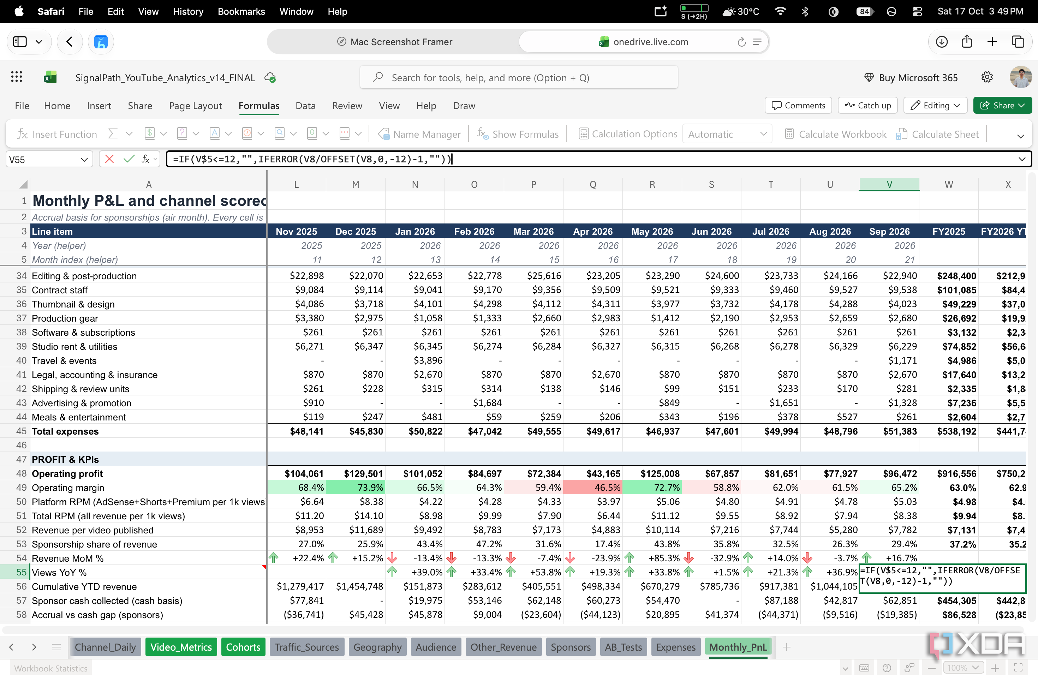Image resolution: width=1038 pixels, height=675 pixels.
Task: Open the Editing mode dropdown
Action: tap(936, 106)
